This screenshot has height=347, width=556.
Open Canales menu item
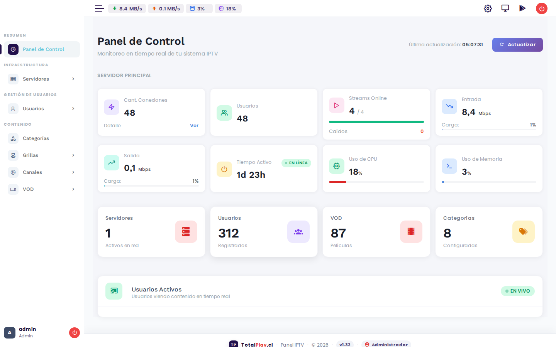(42, 172)
